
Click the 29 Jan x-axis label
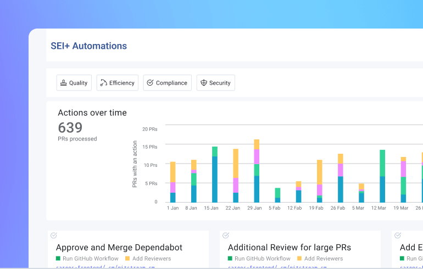[254, 208]
